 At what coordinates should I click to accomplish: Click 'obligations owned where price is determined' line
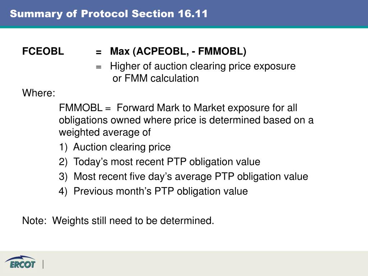pyautogui.click(x=186, y=120)
